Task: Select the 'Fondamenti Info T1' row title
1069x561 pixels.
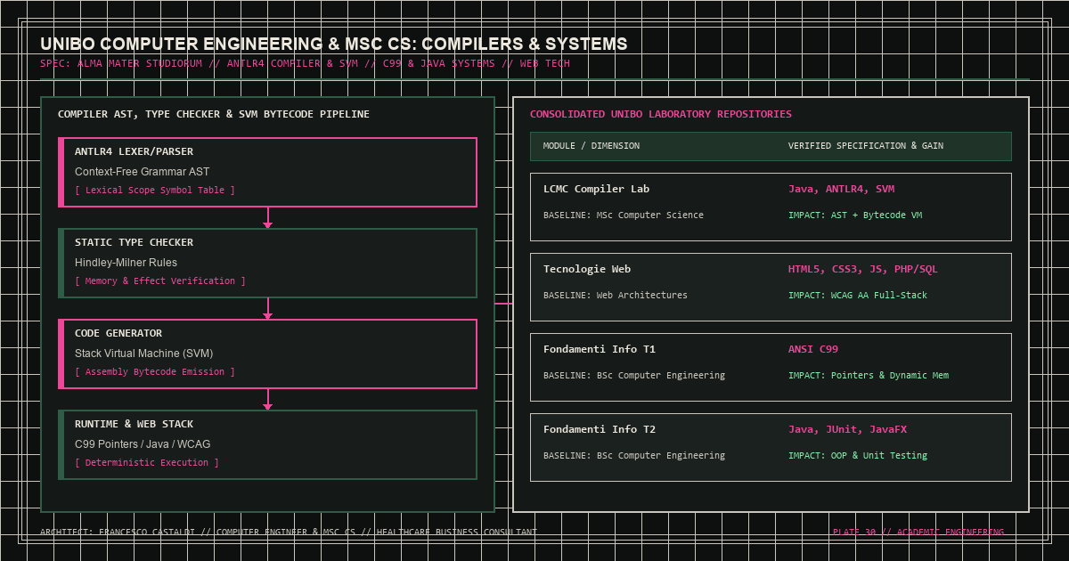Action: [600, 349]
